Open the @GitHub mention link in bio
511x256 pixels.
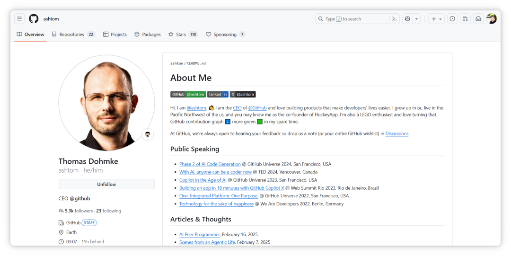coord(257,108)
